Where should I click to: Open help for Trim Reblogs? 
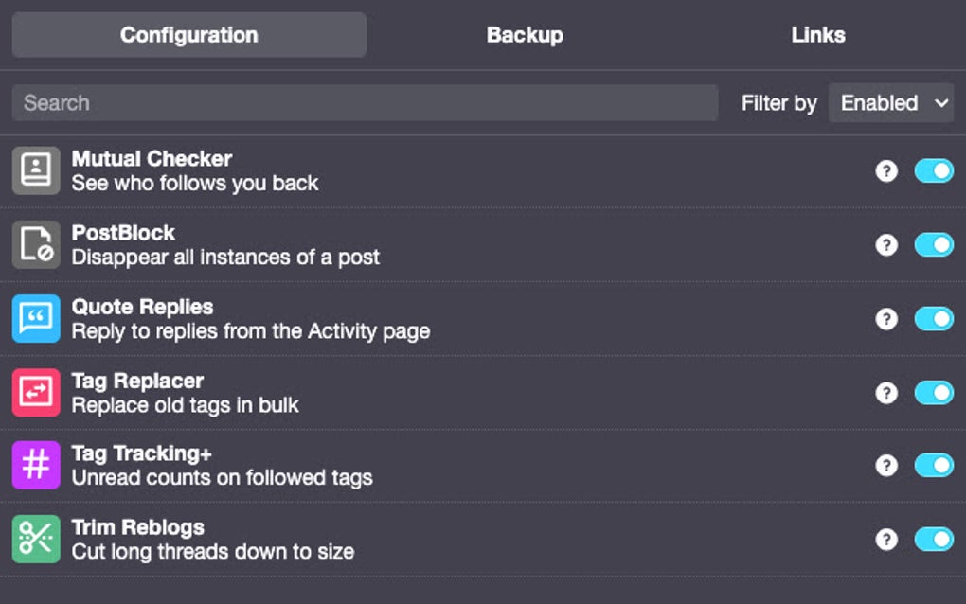[886, 539]
